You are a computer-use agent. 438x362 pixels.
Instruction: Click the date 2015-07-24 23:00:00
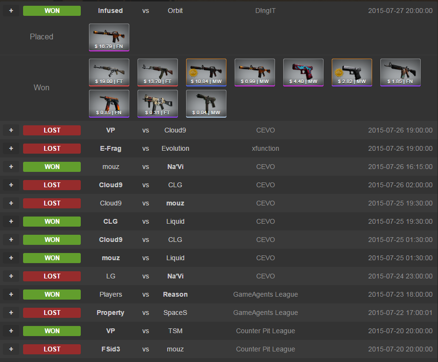click(x=400, y=276)
